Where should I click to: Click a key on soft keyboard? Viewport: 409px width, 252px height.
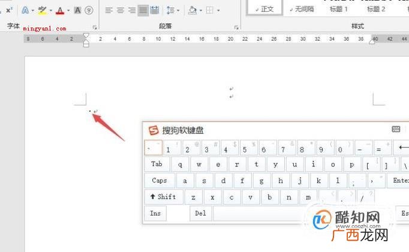(185, 181)
